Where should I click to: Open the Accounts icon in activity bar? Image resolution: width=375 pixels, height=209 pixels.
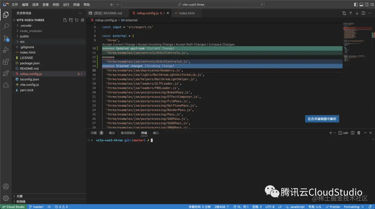(x=6, y=186)
